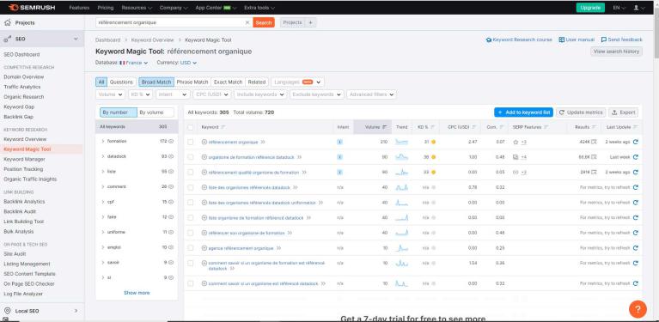Add agence référencement organique via plus icon

pos(204,248)
